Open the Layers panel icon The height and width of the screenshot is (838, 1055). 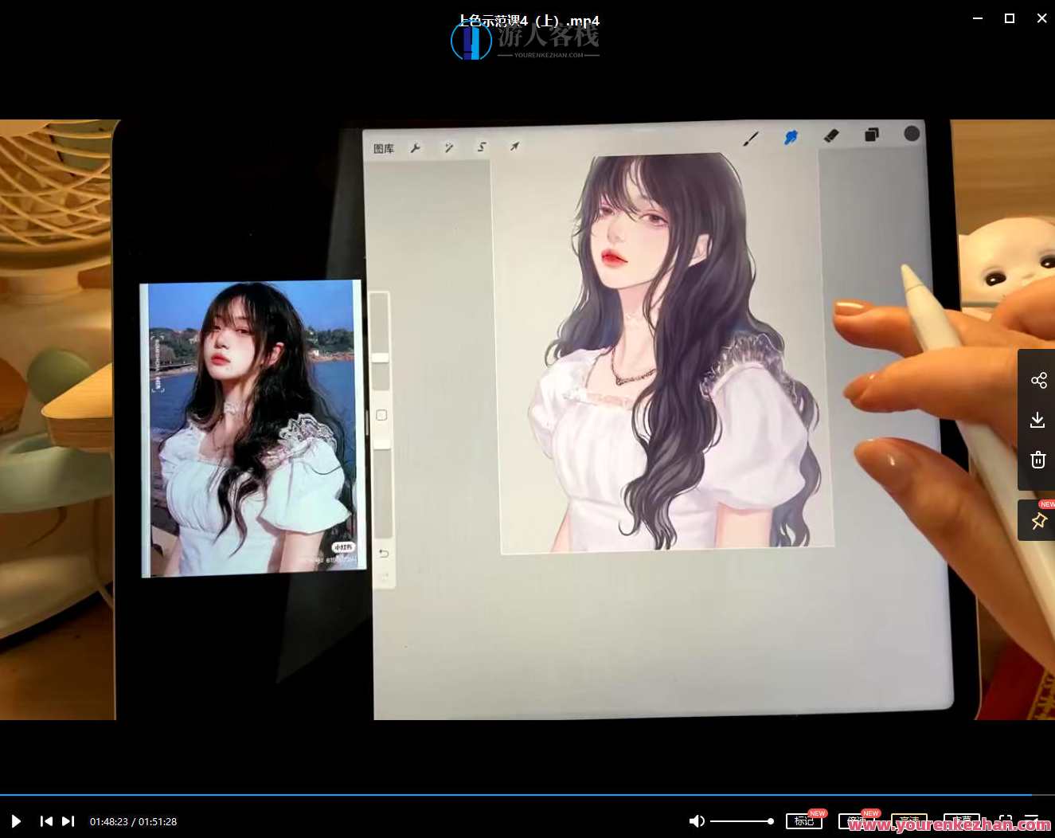pyautogui.click(x=872, y=135)
